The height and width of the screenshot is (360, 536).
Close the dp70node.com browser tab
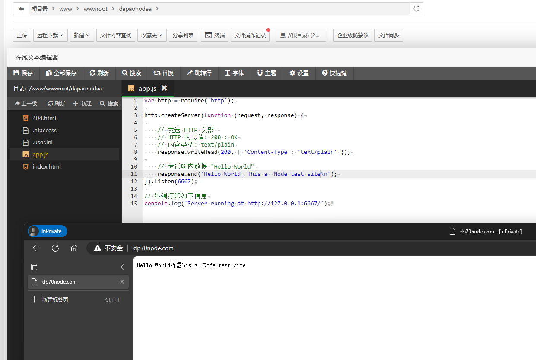coord(122,282)
